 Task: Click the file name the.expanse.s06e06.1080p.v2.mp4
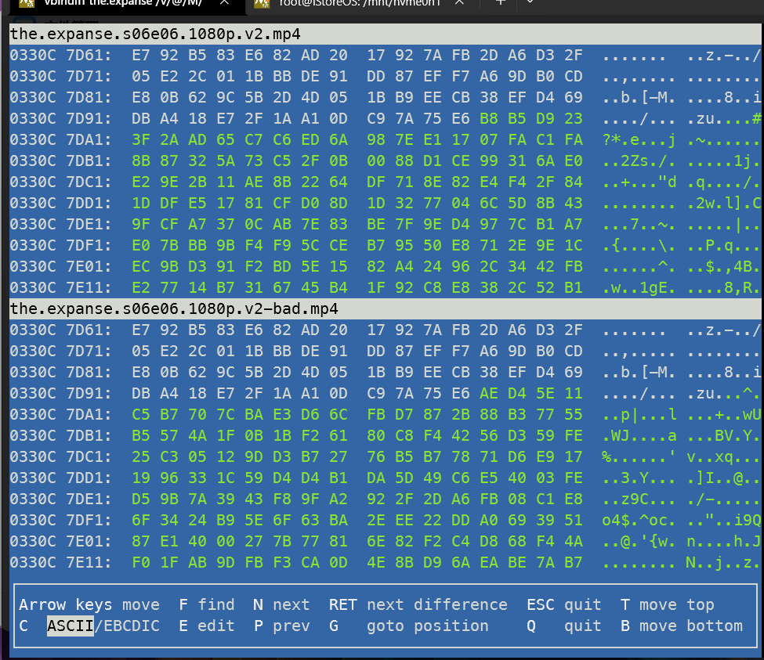pos(155,34)
